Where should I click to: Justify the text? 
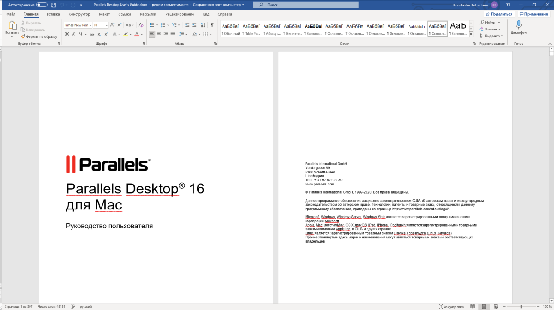coord(173,34)
